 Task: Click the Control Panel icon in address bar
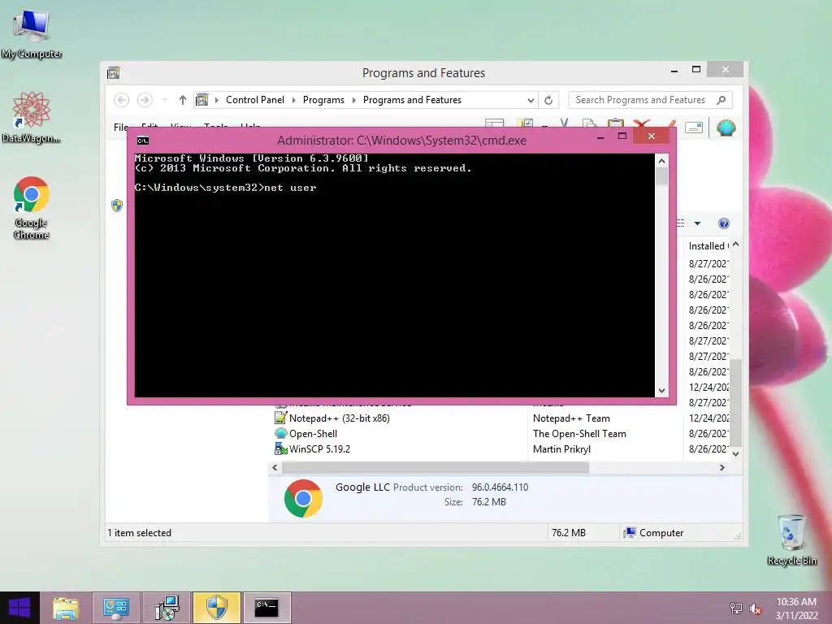(202, 100)
